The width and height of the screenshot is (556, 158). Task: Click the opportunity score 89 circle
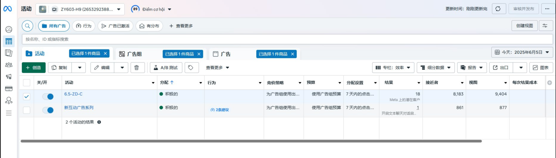click(x=135, y=9)
